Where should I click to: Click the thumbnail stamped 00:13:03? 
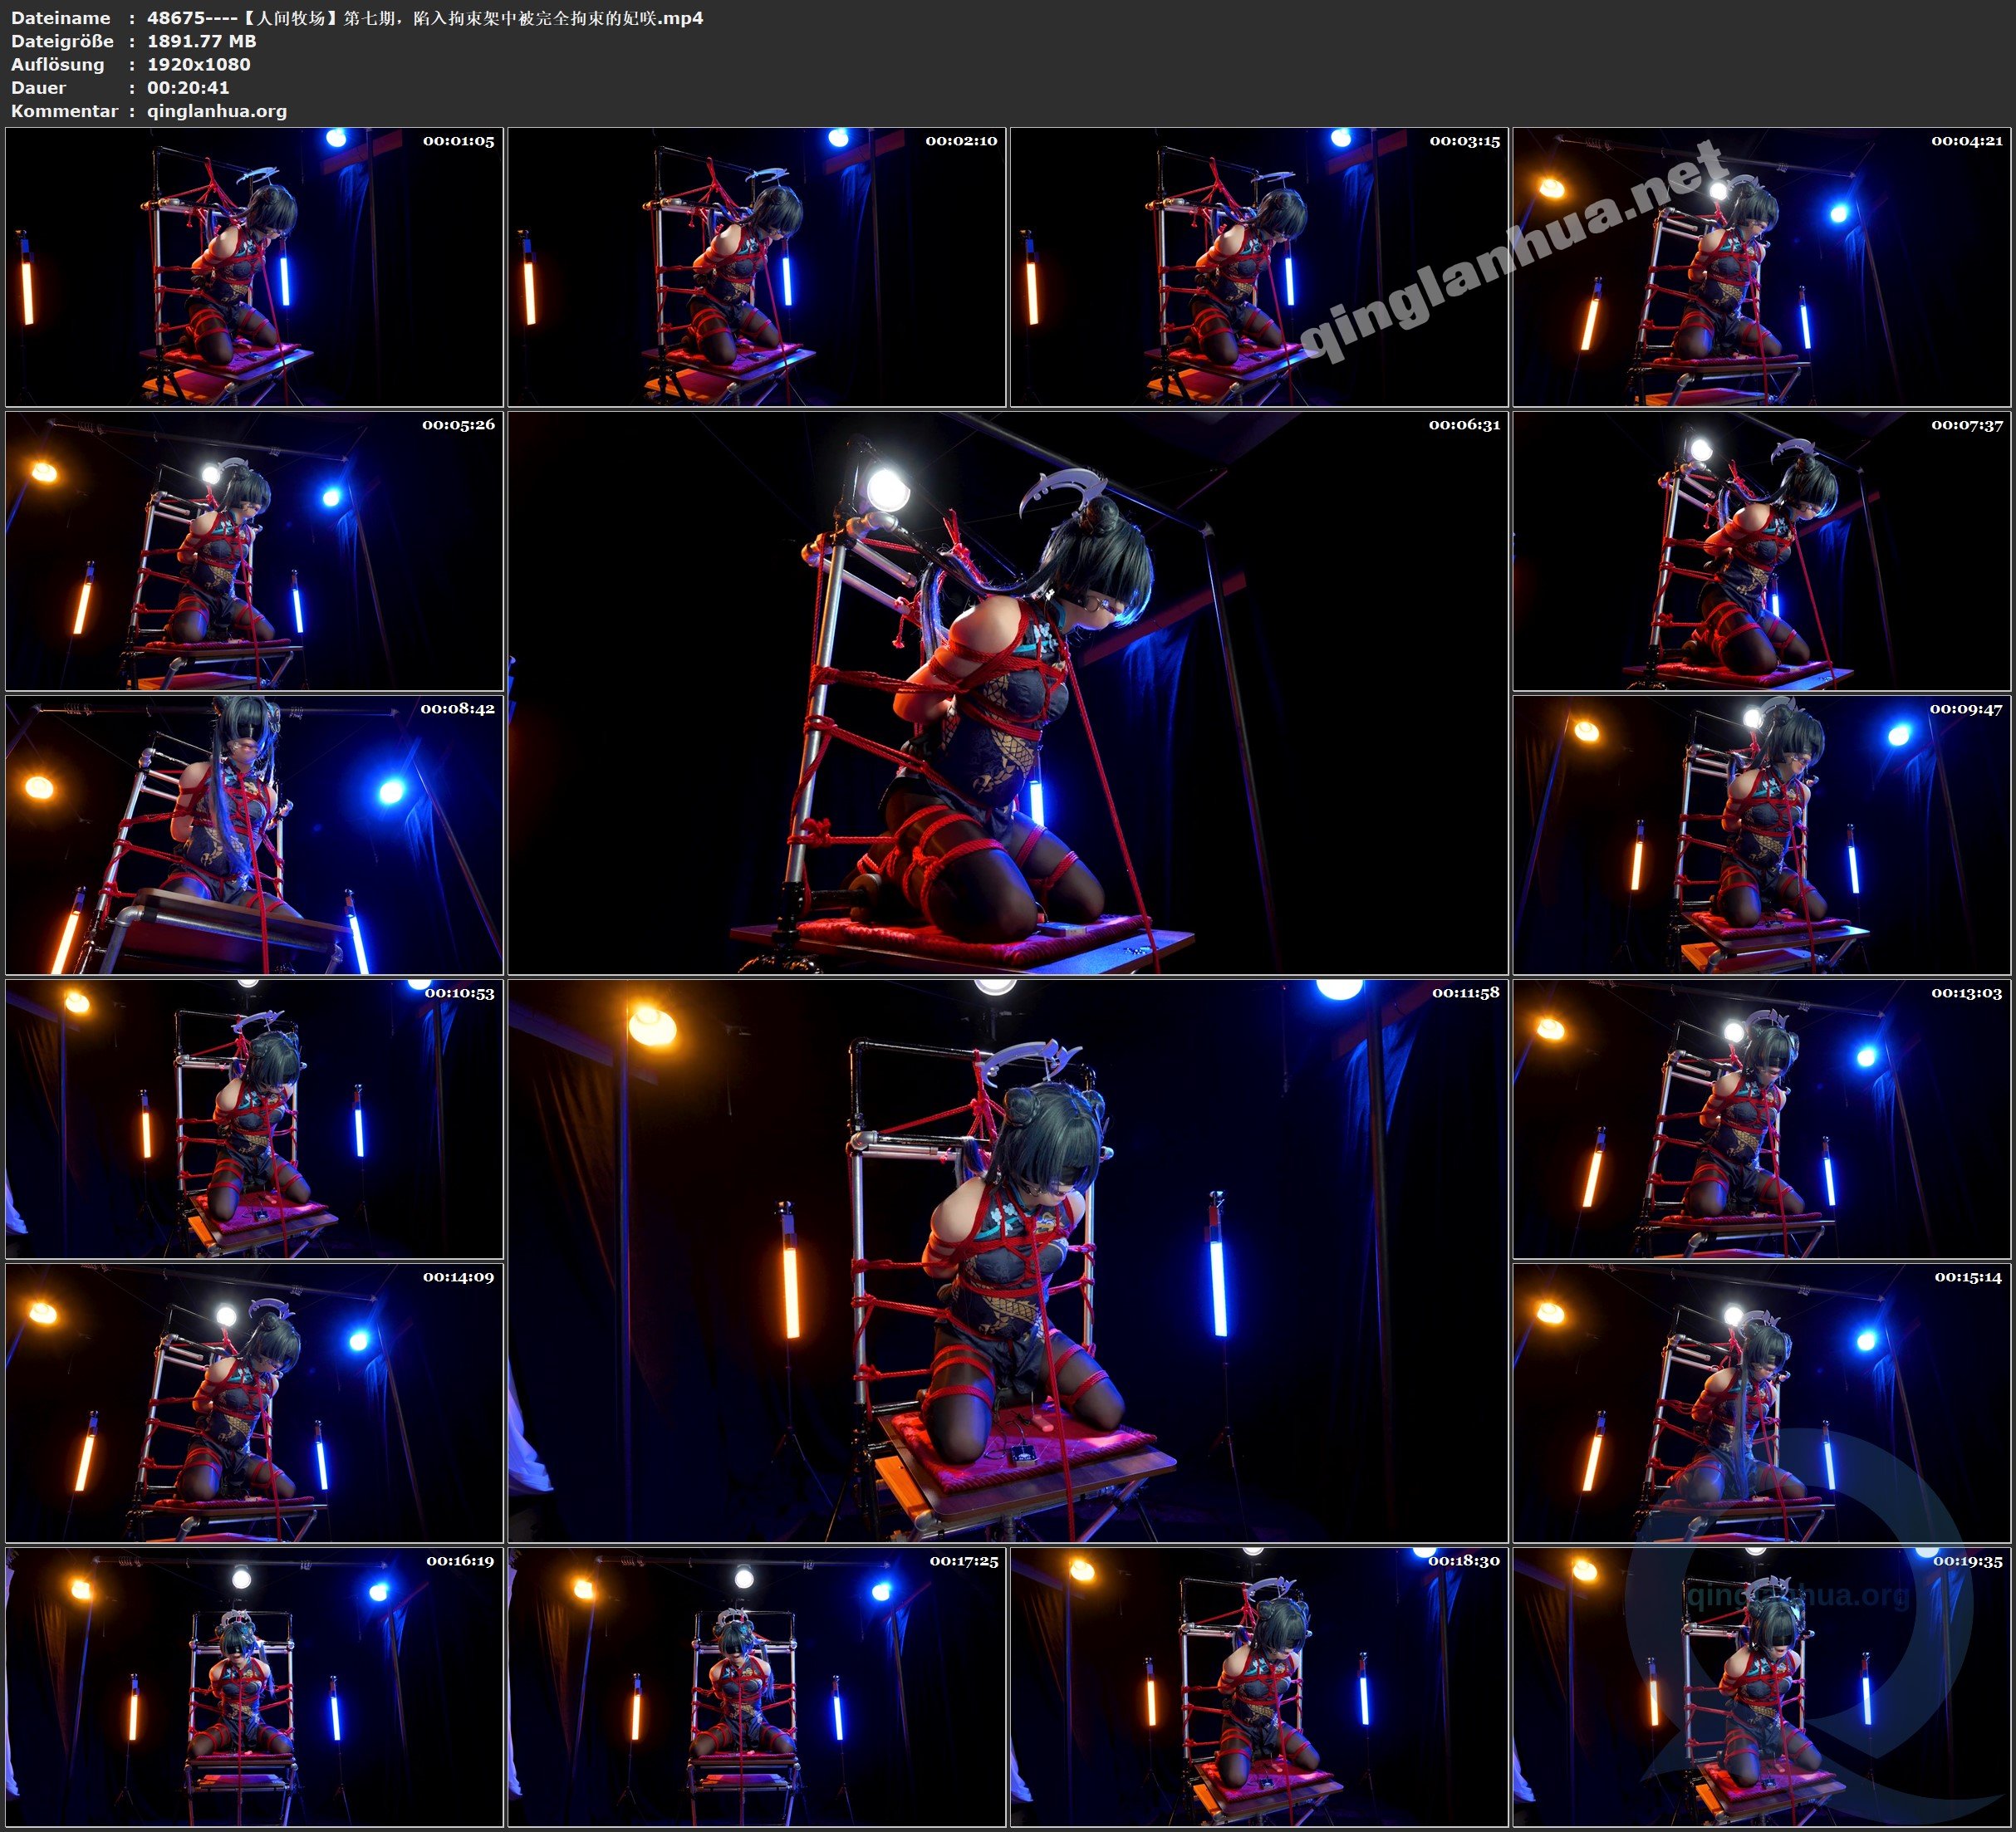coord(1761,1119)
